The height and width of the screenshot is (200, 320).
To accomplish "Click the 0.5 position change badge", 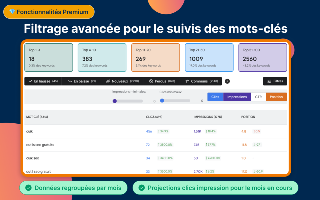I will click(x=256, y=131).
